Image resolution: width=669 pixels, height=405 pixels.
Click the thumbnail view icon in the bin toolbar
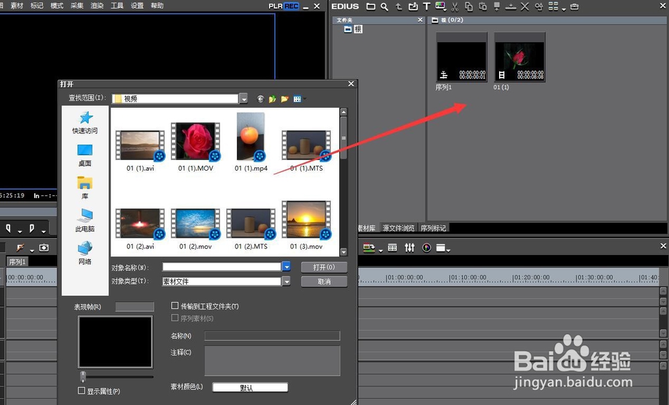pyautogui.click(x=553, y=7)
